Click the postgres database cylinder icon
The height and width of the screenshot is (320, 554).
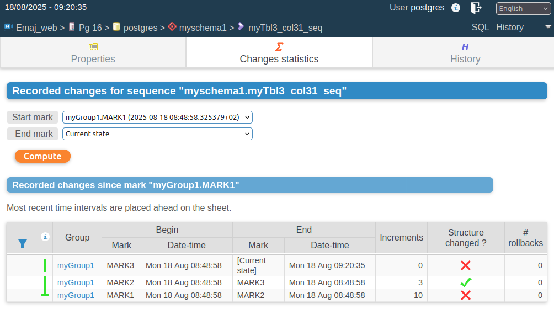116,27
